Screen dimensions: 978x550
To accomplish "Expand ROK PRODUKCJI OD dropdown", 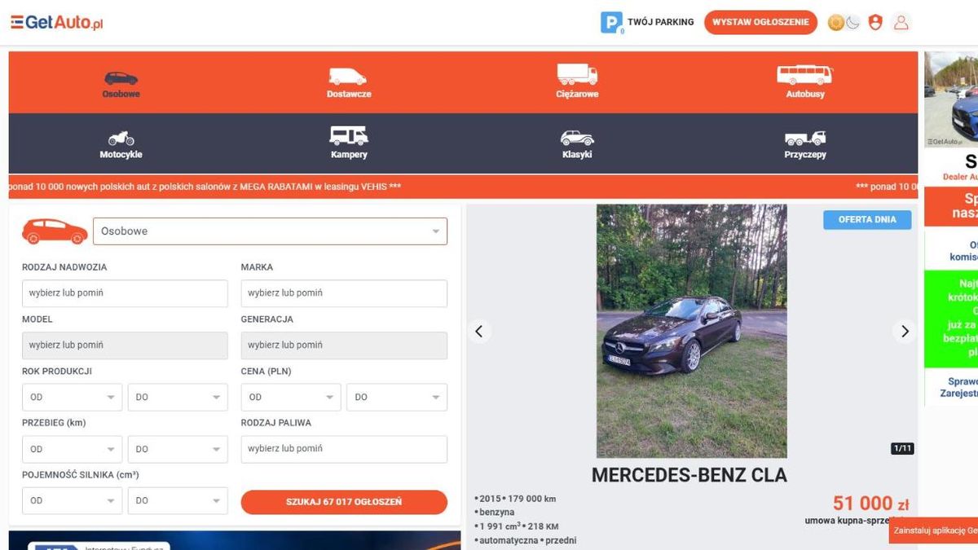I will coord(72,398).
